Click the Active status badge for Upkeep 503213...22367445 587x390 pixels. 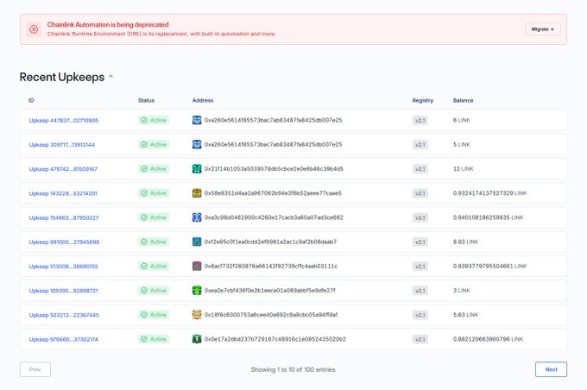tap(154, 315)
